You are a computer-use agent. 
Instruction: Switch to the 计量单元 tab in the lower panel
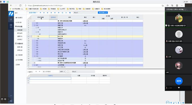coord(30,72)
